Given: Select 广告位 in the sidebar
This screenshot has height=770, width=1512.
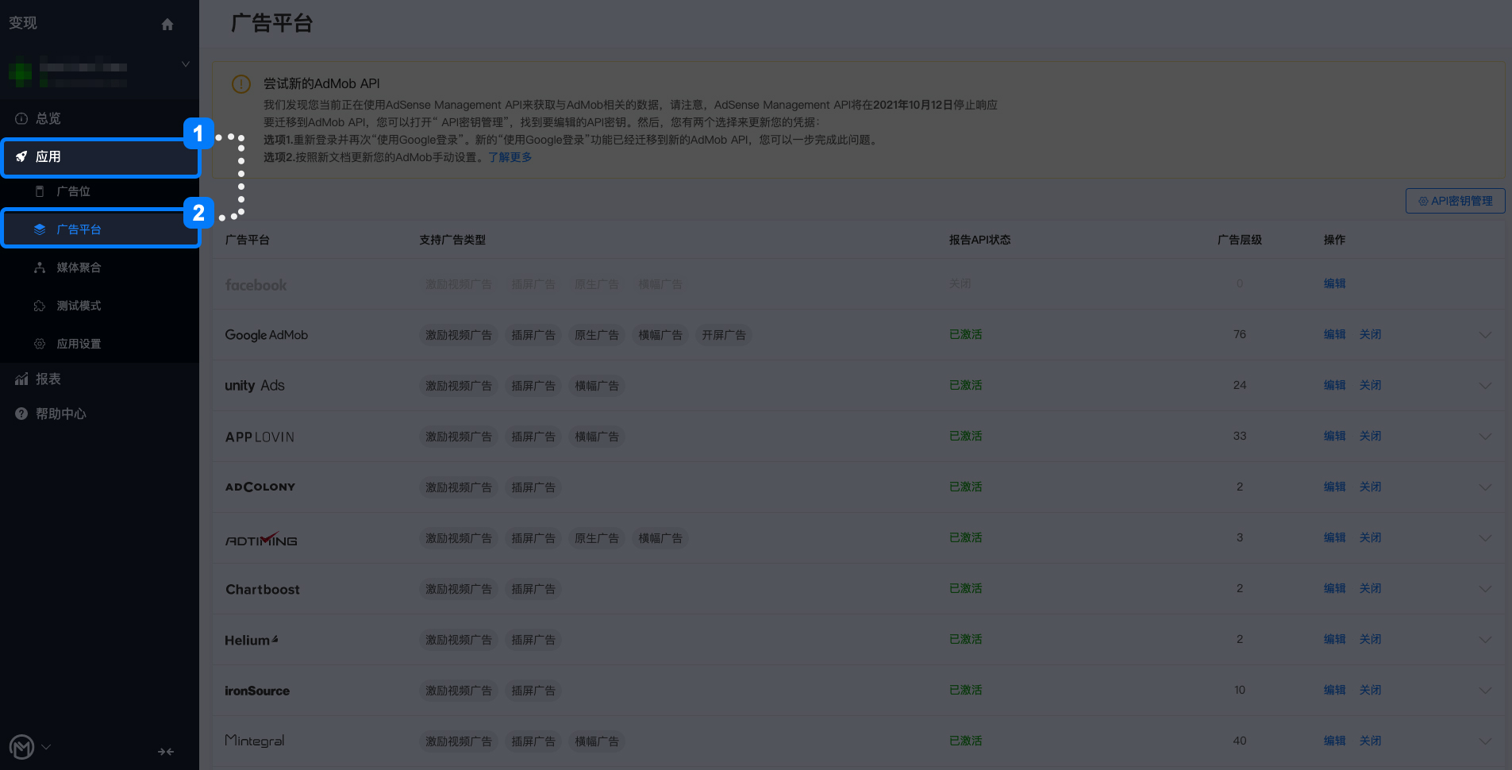Looking at the screenshot, I should 73,191.
